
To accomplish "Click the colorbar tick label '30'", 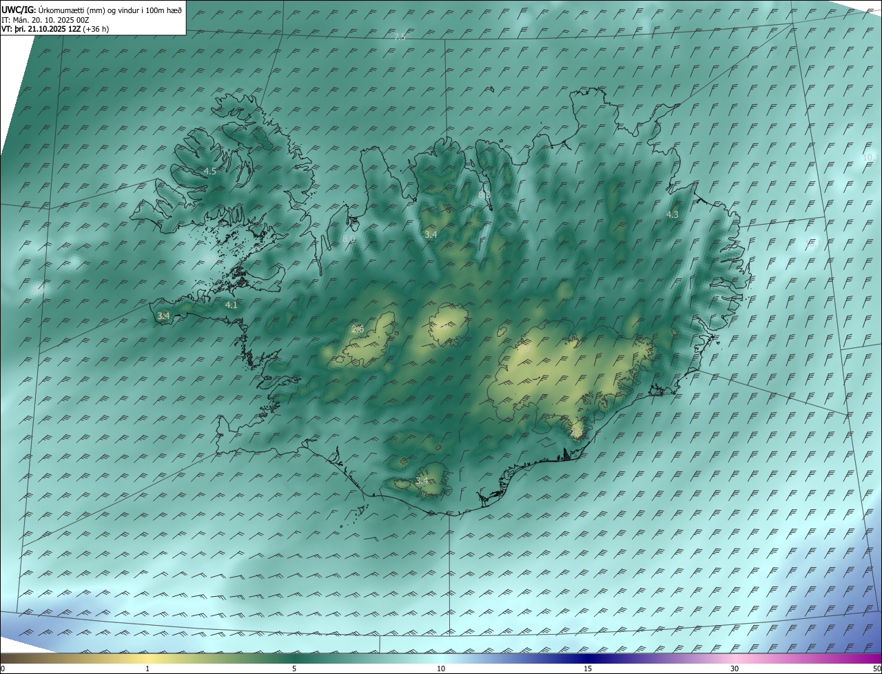I will [735, 668].
